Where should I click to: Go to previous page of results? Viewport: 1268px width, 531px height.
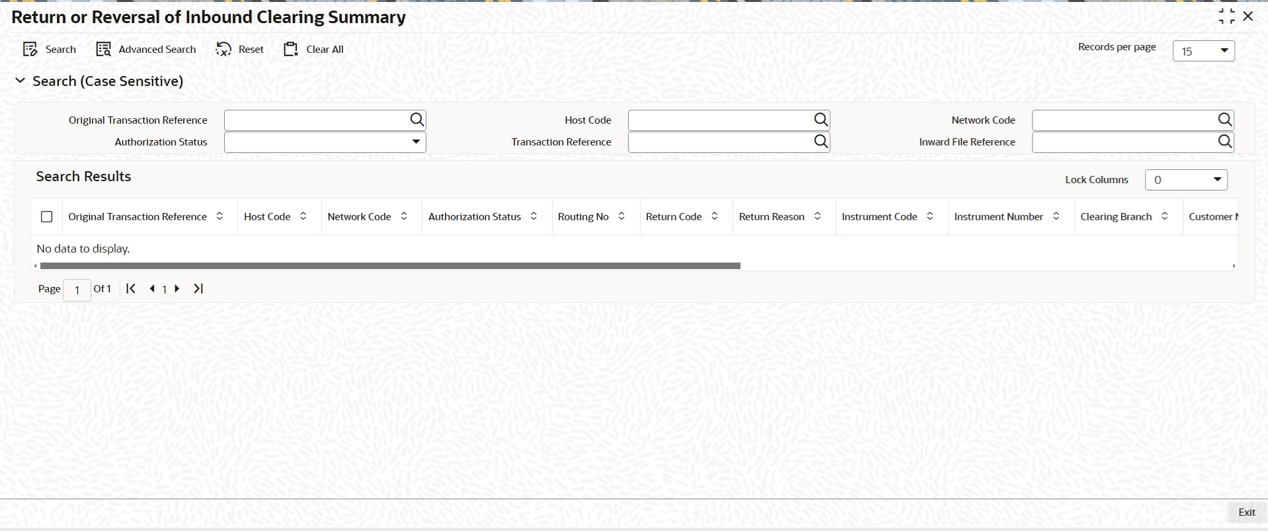click(x=153, y=289)
